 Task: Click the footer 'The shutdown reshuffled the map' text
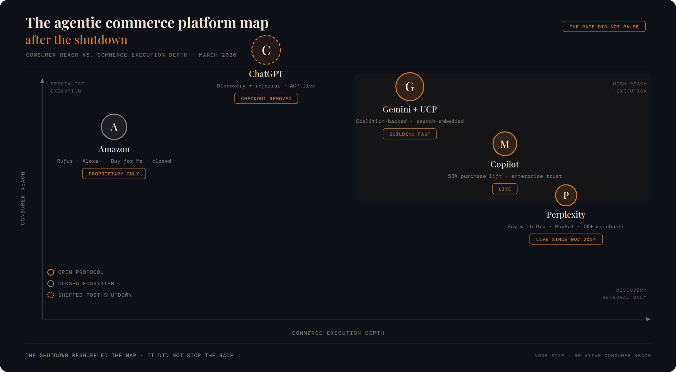pos(81,356)
